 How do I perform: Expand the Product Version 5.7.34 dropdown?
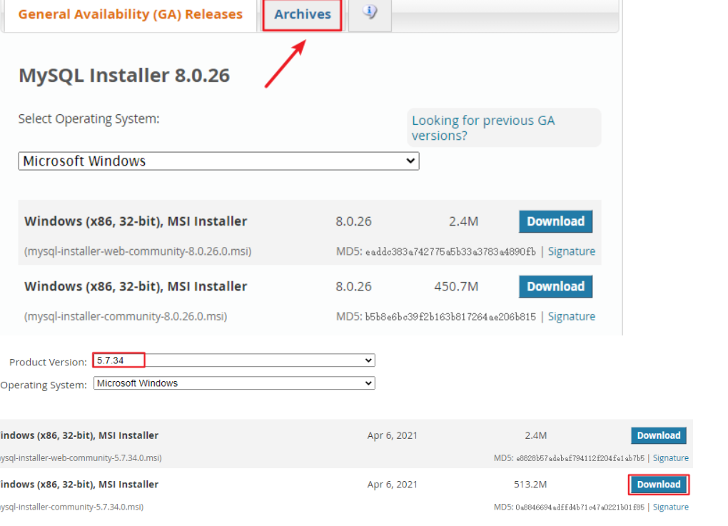[234, 360]
